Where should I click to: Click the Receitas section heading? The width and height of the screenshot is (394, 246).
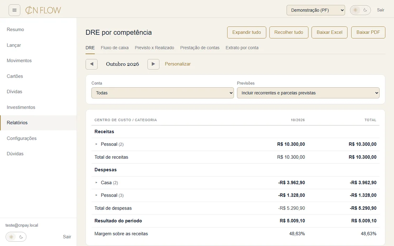pyautogui.click(x=104, y=132)
